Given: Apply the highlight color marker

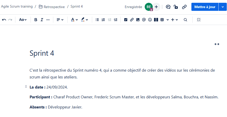Looking at the screenshot, I should pyautogui.click(x=83, y=20).
